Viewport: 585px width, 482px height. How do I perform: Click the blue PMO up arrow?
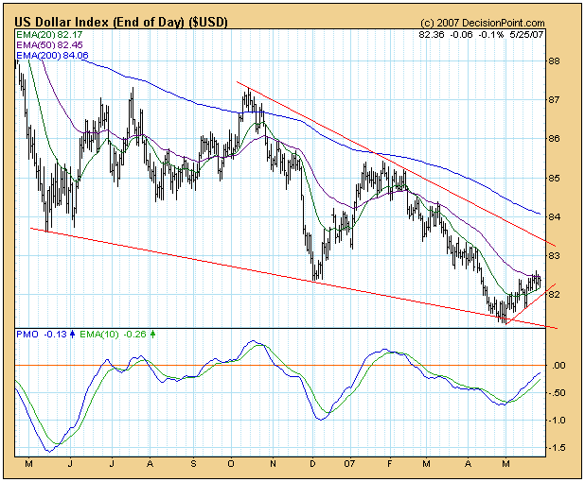pos(72,334)
